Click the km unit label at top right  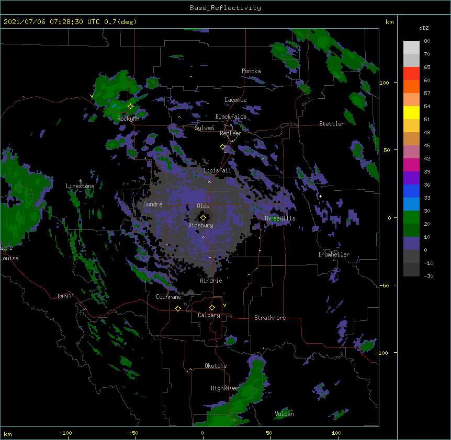click(389, 22)
